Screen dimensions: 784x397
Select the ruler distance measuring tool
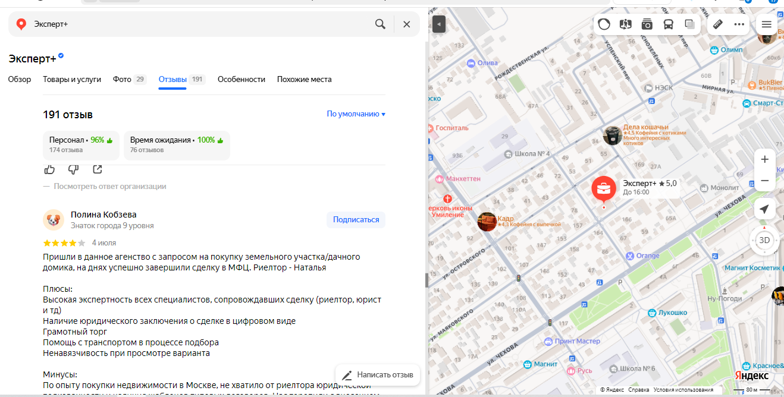717,24
